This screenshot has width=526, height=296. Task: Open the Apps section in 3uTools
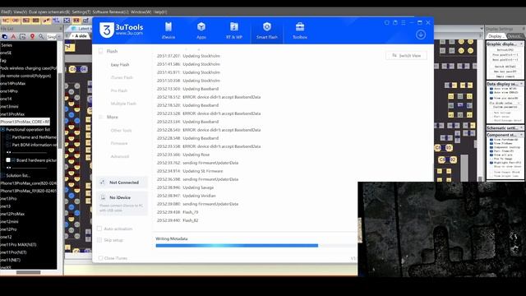(201, 30)
